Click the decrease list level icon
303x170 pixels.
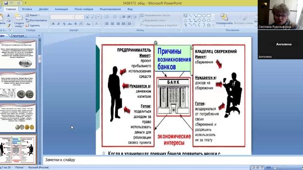[124, 17]
